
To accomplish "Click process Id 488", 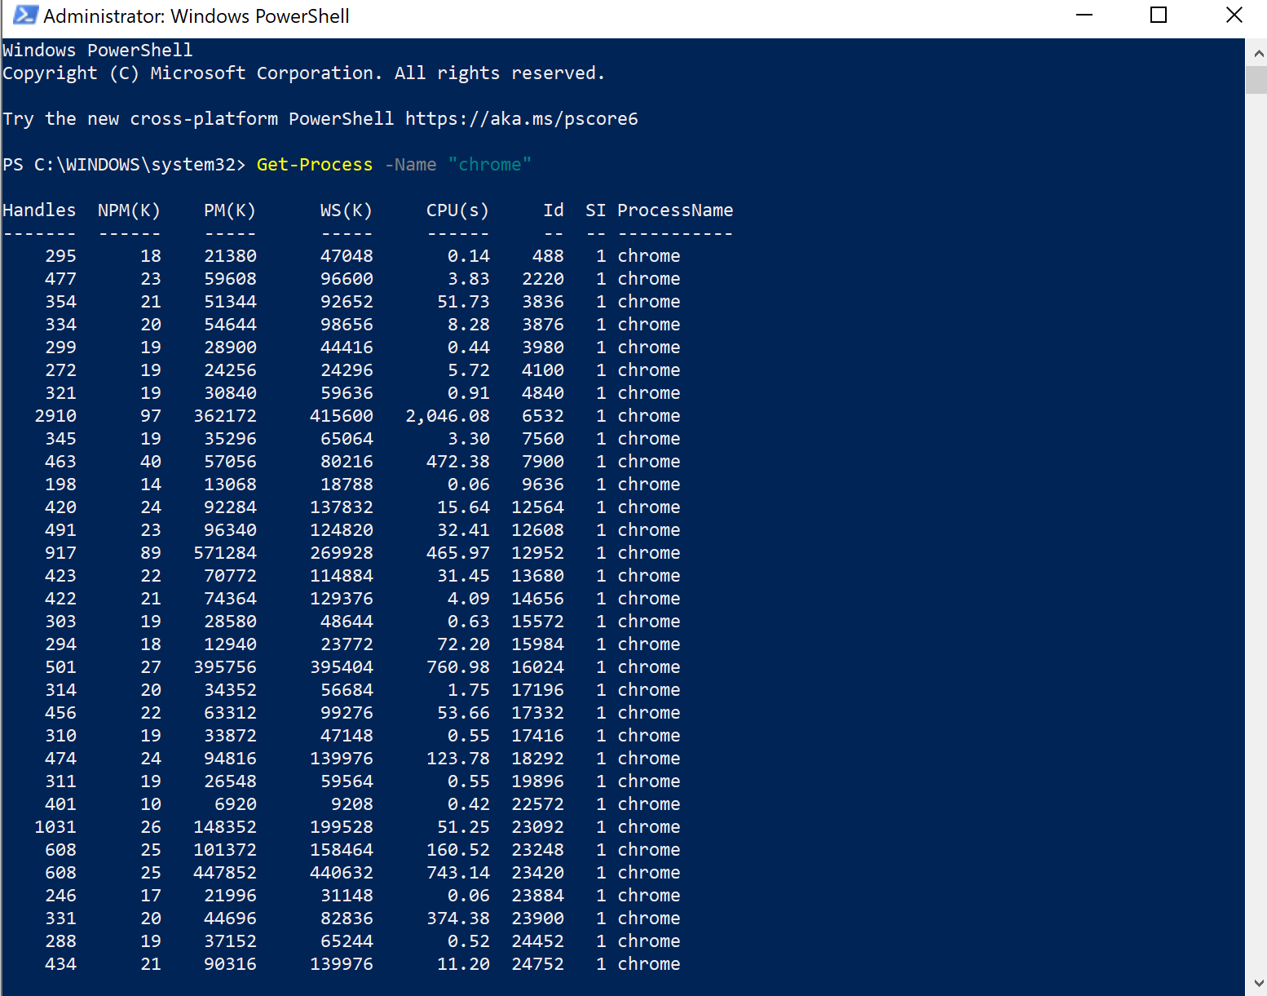I will click(548, 256).
